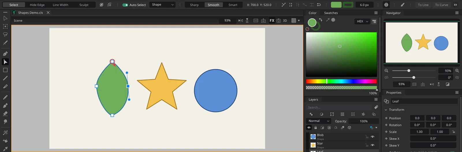
Task: Zoom out in Navigator panel
Action: point(386,71)
